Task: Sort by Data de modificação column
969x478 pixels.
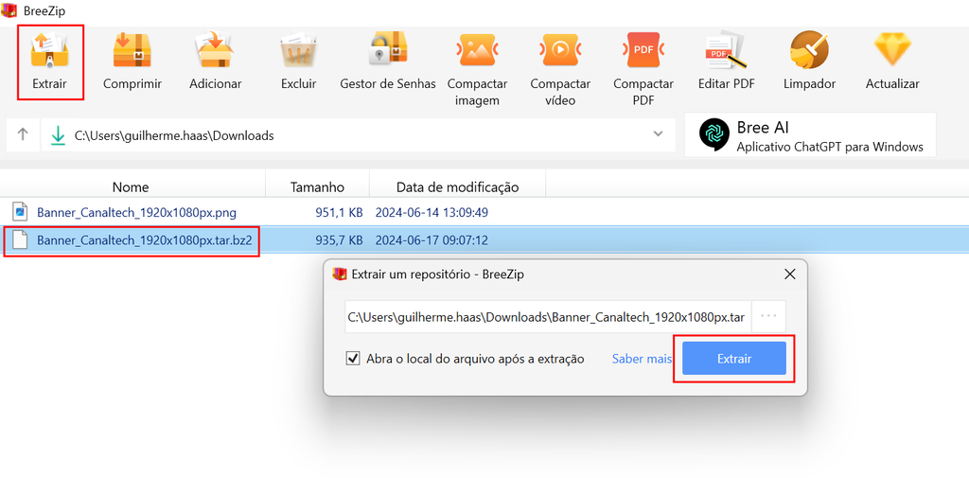Action: click(457, 186)
